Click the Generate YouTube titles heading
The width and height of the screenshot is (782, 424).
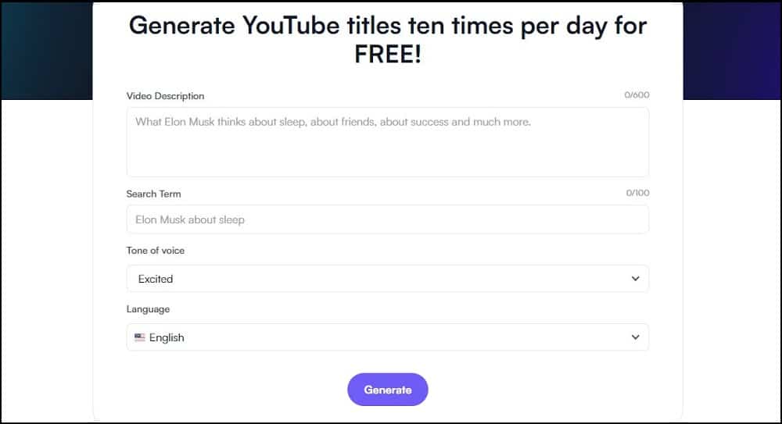(x=387, y=26)
